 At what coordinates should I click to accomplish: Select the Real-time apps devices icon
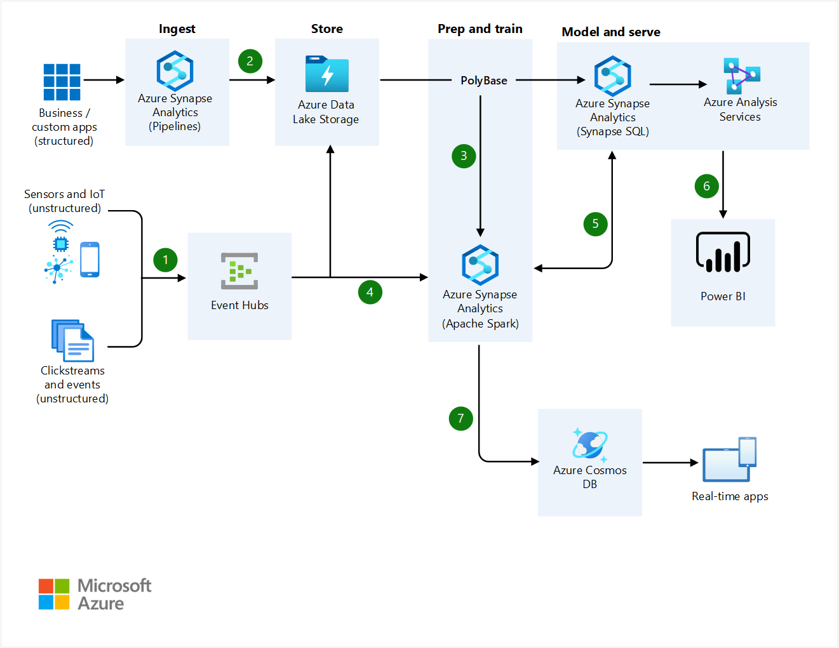point(730,460)
